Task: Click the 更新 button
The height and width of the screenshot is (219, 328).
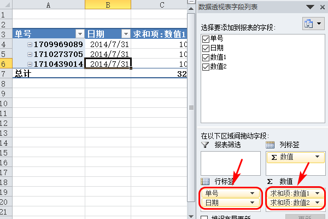Action: point(305,217)
